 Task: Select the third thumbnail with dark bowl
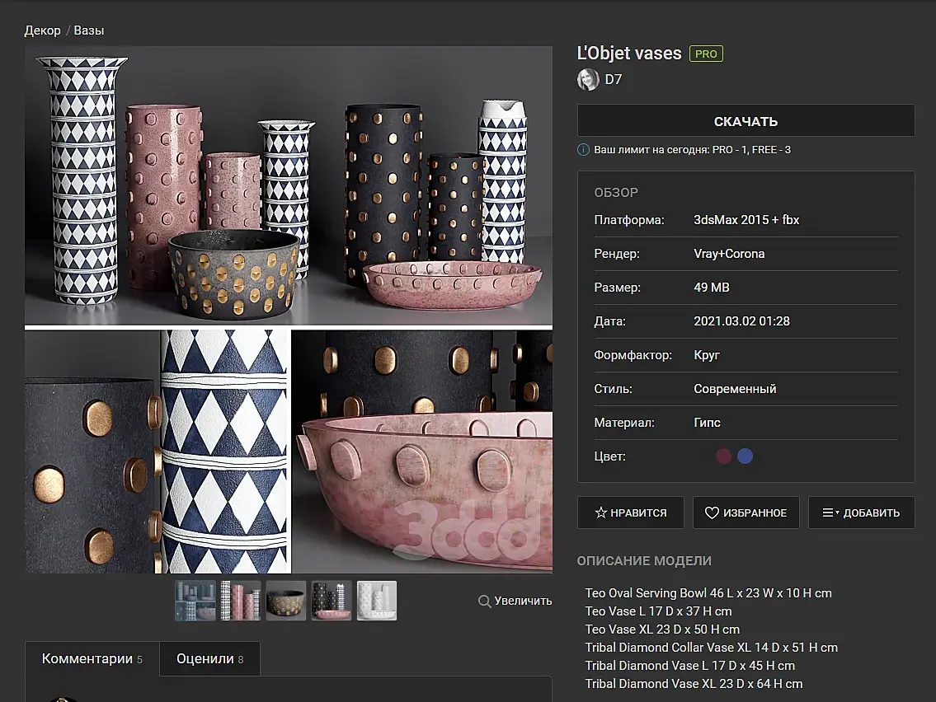(x=286, y=601)
